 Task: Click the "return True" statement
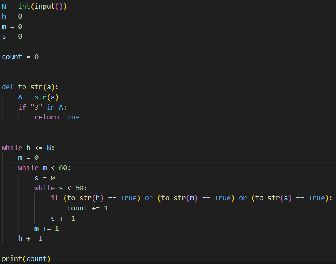(x=57, y=117)
